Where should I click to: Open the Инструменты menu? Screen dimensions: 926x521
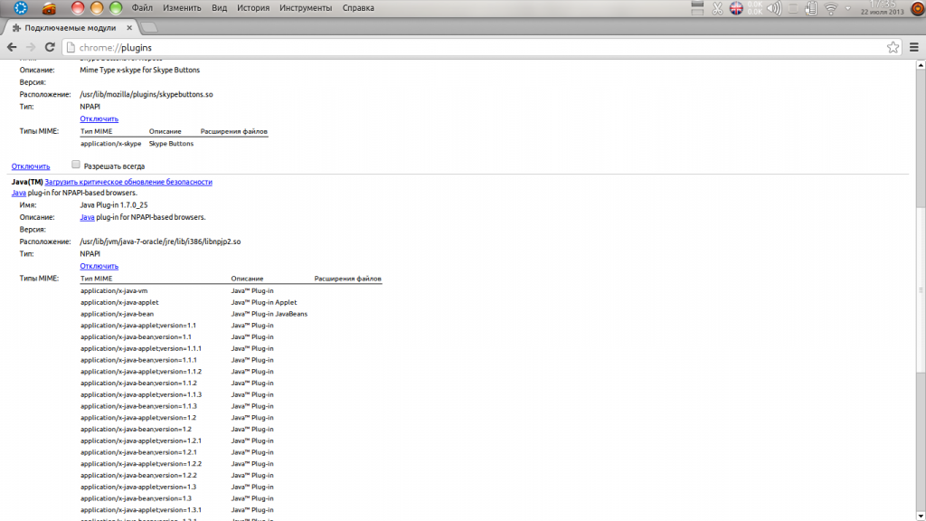point(306,7)
